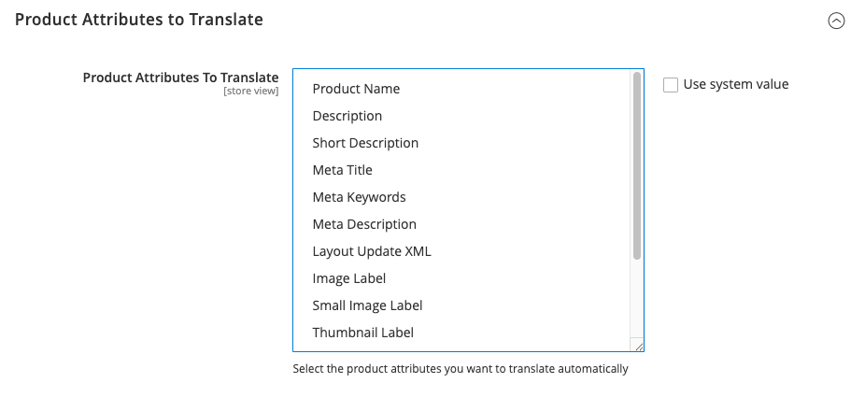This screenshot has height=397, width=865.
Task: Pick the Image Label option
Action: [348, 278]
